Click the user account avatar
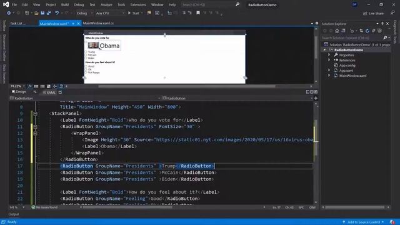The image size is (400, 225). pyautogui.click(x=354, y=4)
